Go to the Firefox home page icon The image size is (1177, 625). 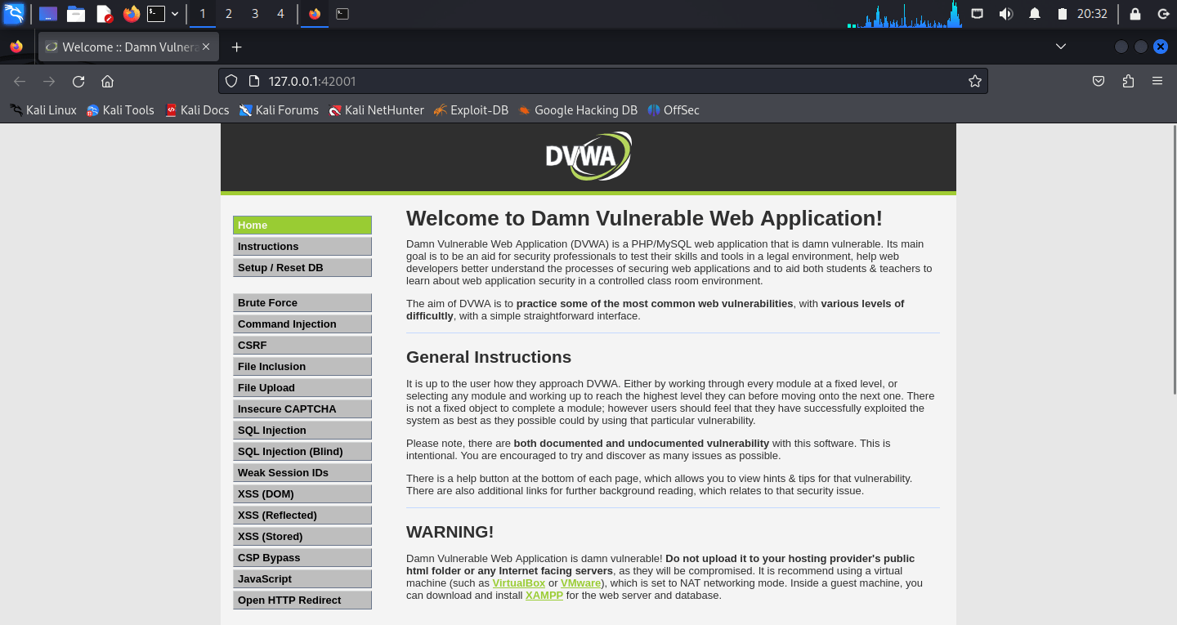point(107,81)
